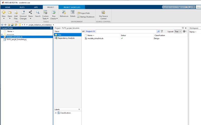Image resolution: width=201 pixels, height=125 pixels.
Task: Open the Dependency Analysis view
Action: tap(66, 38)
